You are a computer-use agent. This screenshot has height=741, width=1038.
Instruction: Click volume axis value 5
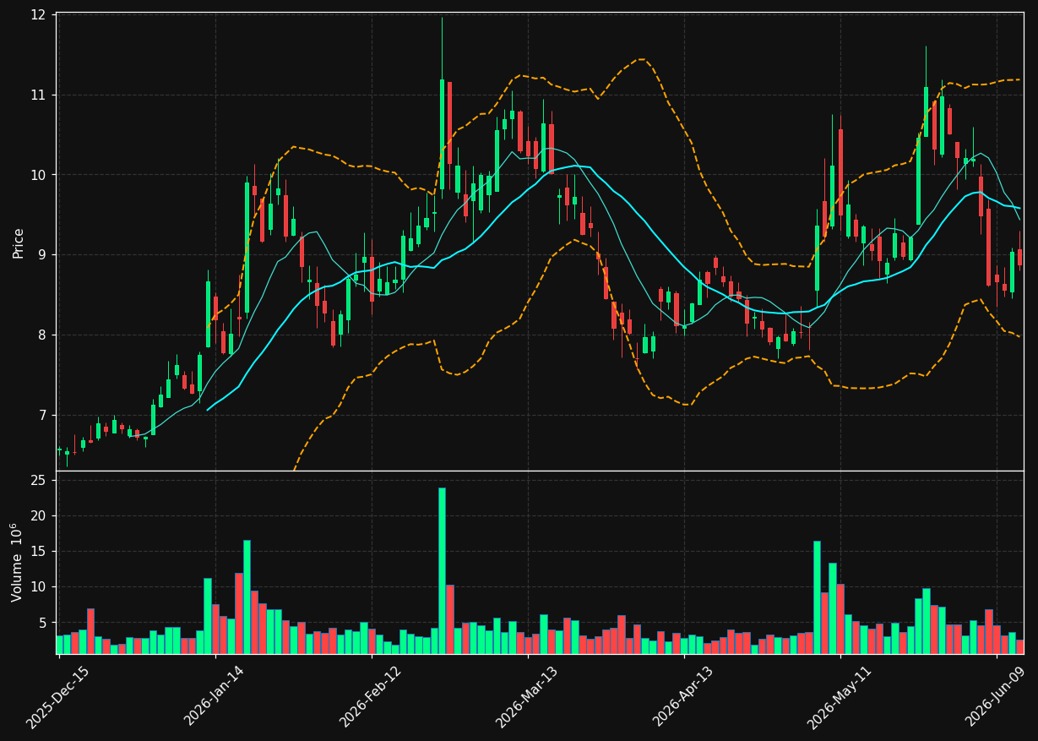[x=43, y=623]
